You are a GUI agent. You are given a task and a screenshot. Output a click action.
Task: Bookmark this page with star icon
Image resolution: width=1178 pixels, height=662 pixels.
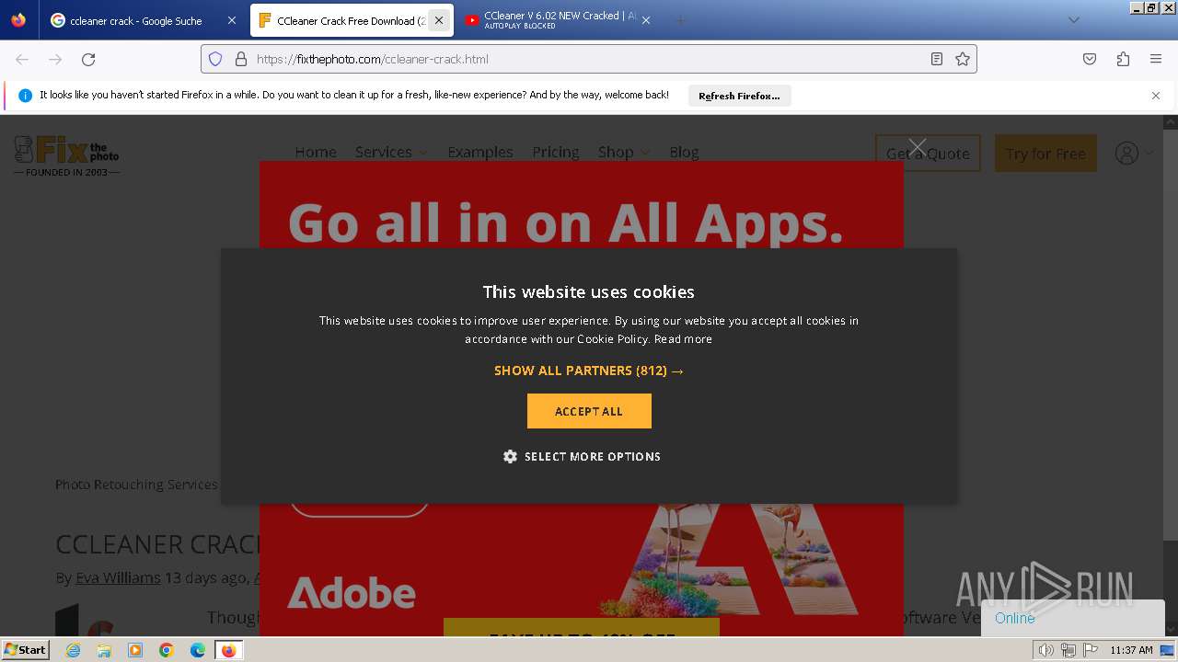pyautogui.click(x=963, y=59)
